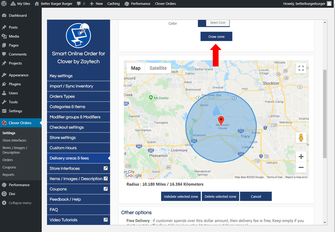Viewport: 335px width, 232px height.
Task: Open Reports submenu under Clover Orders
Action: coord(8,175)
